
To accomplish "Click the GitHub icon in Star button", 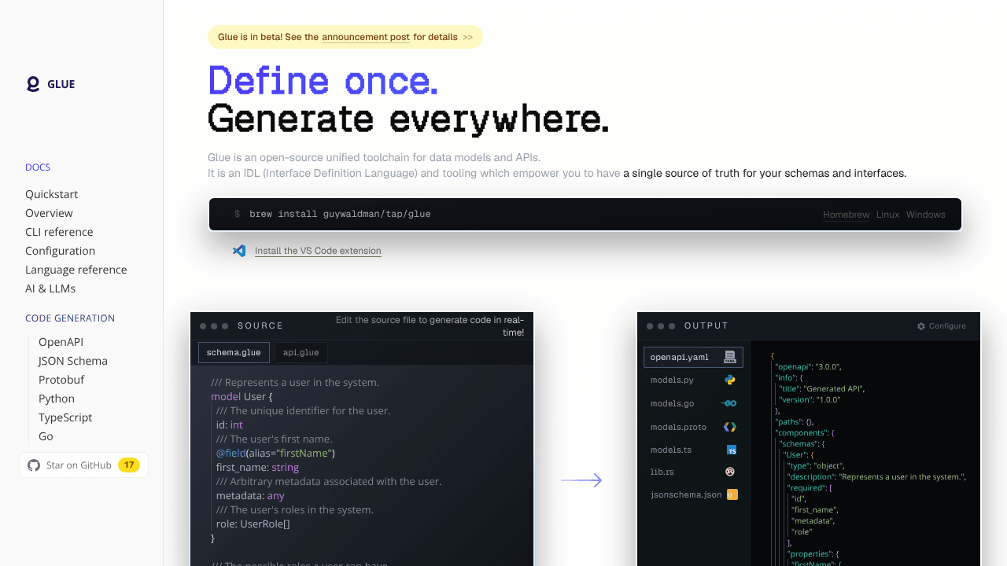I will pyautogui.click(x=34, y=465).
